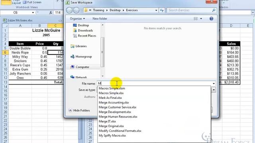Choose Macros Simple.xlsm suggestion
255x143 pixels.
[x=112, y=88]
